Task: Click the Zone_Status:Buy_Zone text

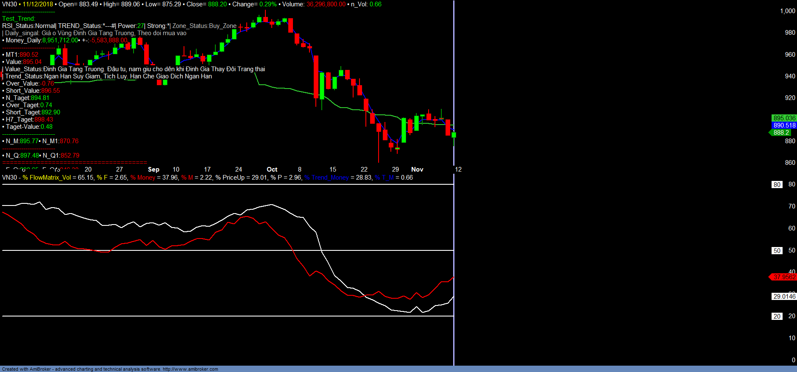Action: [x=204, y=26]
